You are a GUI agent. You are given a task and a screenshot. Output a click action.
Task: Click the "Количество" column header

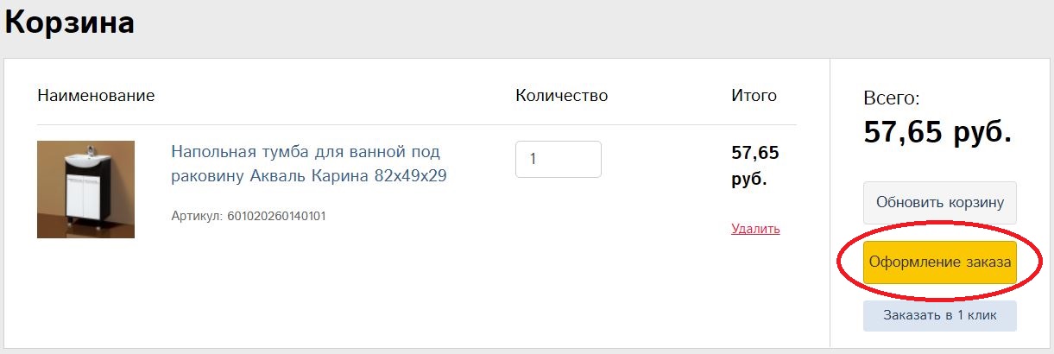pos(561,96)
